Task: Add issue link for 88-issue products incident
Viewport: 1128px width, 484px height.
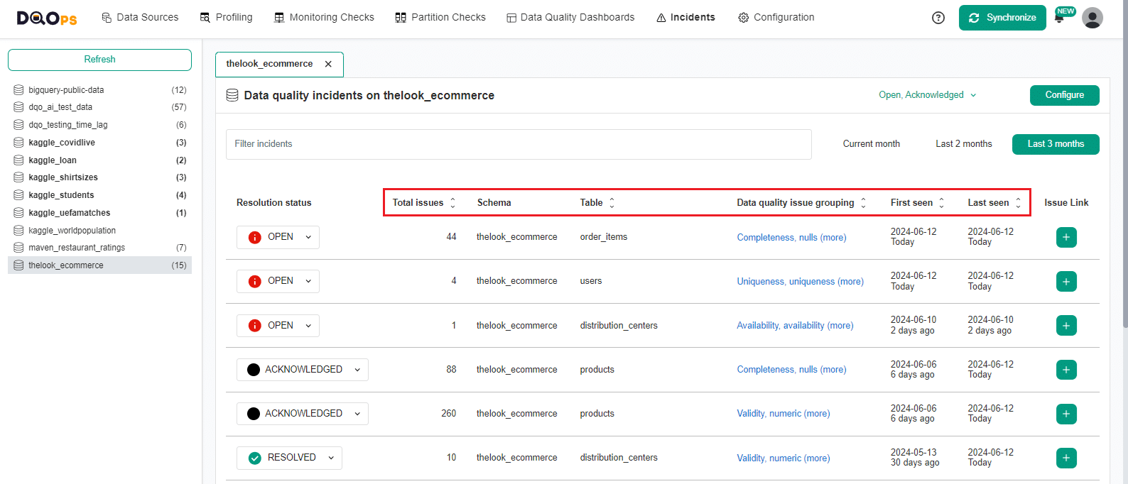Action: (x=1066, y=370)
